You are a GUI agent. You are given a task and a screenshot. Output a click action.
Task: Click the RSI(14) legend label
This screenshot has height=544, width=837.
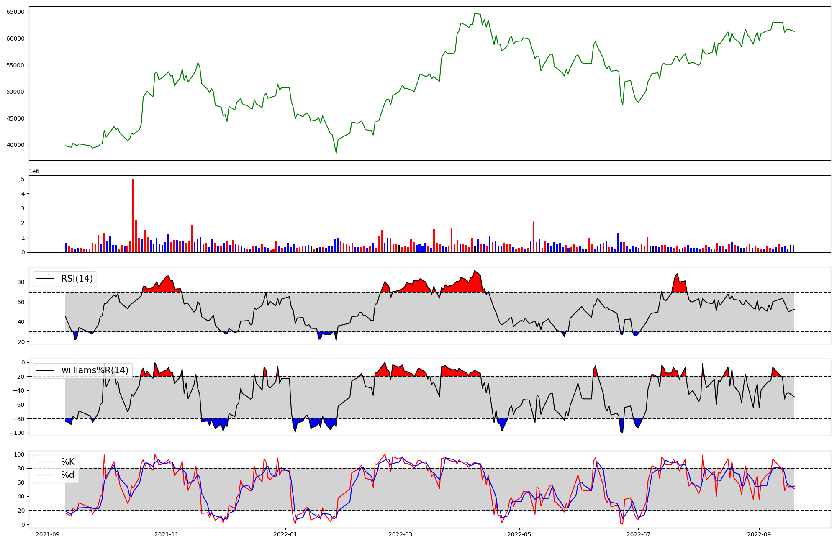(77, 279)
